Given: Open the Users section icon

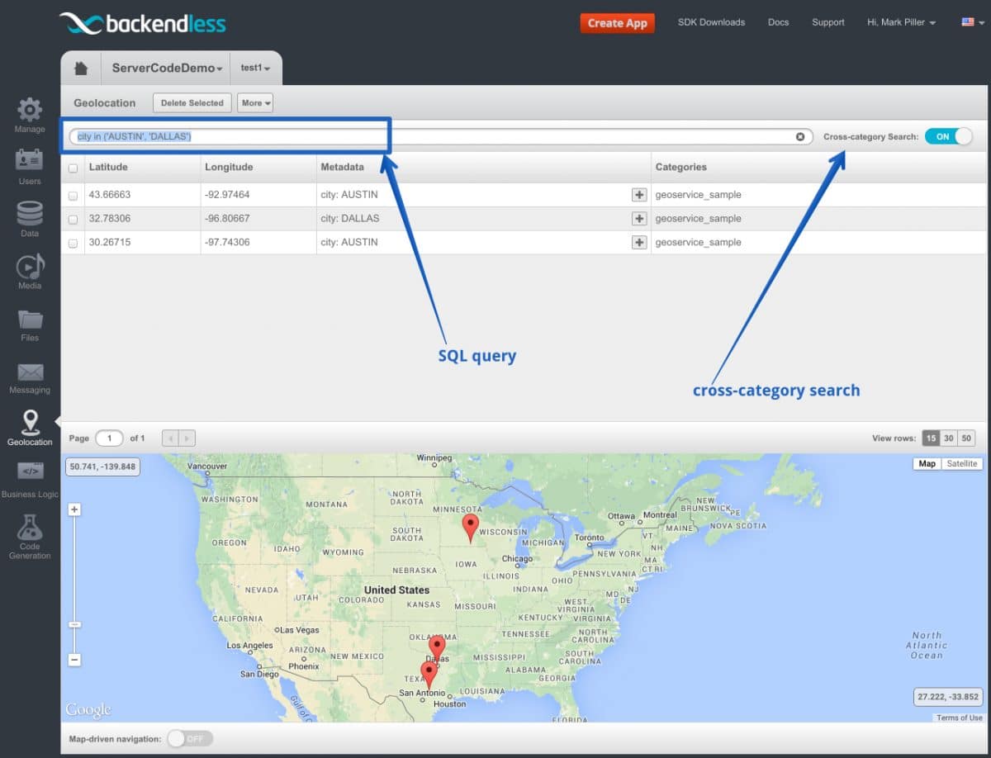Looking at the screenshot, I should pos(30,160).
